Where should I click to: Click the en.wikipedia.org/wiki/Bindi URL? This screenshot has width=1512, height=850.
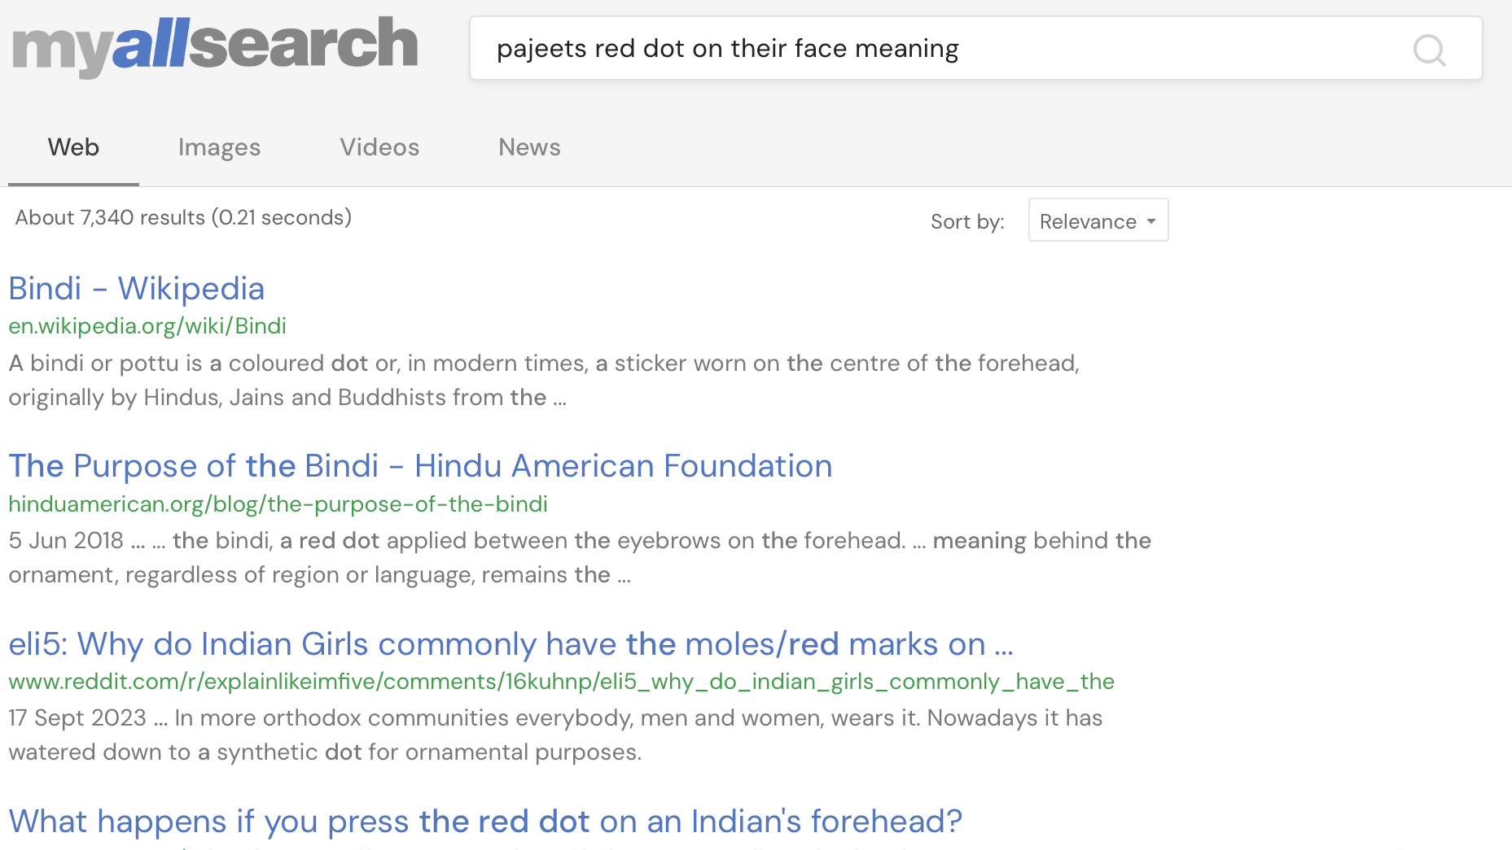tap(147, 326)
